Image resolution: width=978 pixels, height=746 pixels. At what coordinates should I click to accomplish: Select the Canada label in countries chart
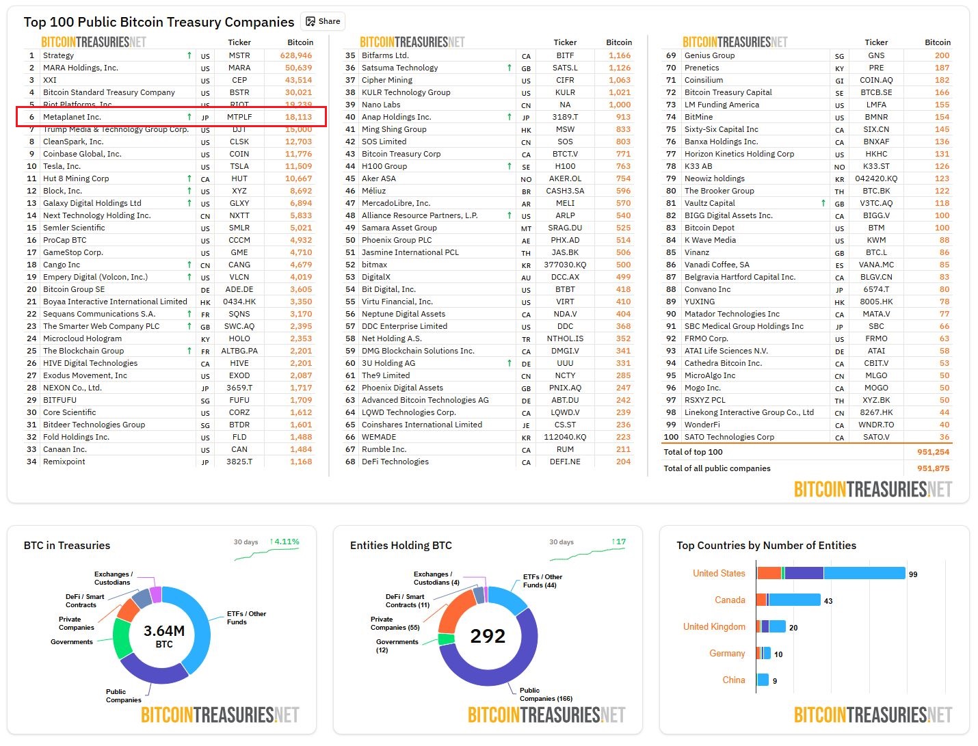click(730, 600)
